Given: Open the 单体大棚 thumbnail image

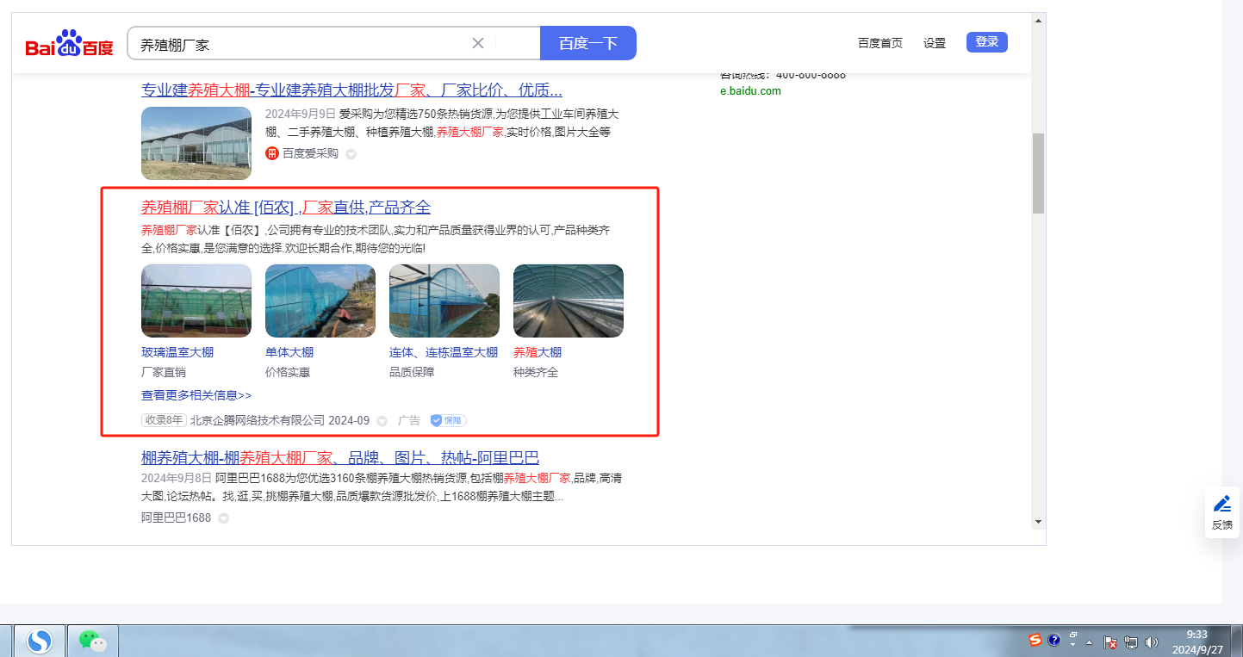Looking at the screenshot, I should 320,301.
